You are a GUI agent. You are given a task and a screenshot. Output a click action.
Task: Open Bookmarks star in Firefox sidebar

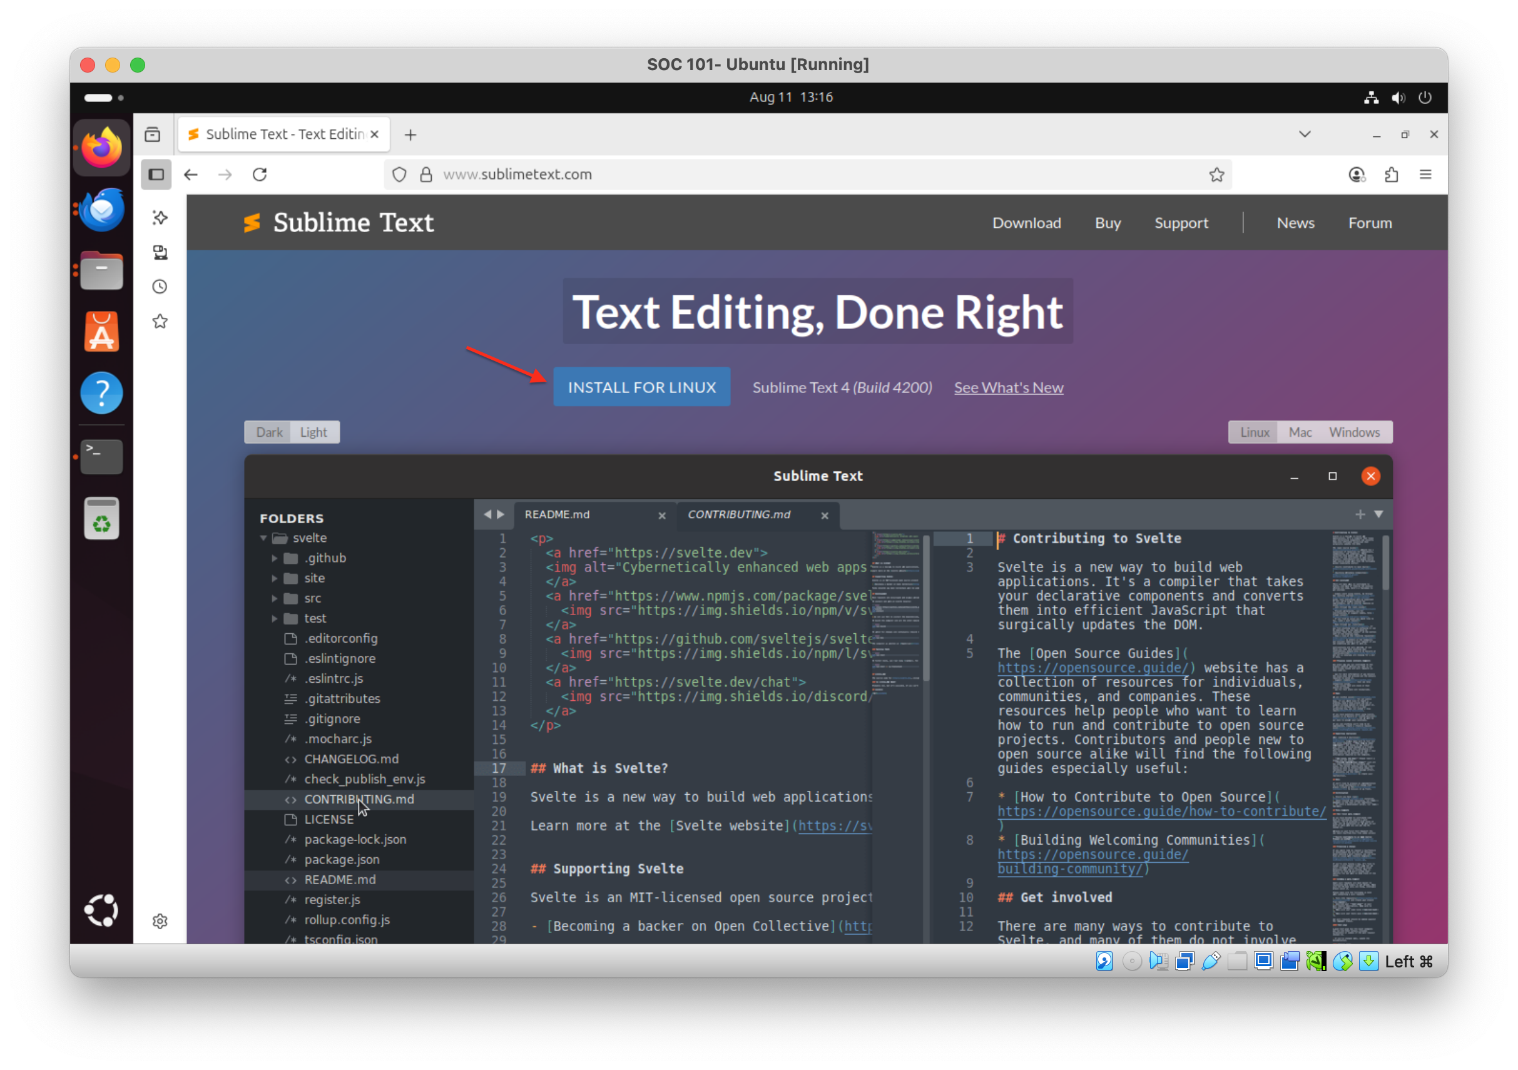pos(160,322)
